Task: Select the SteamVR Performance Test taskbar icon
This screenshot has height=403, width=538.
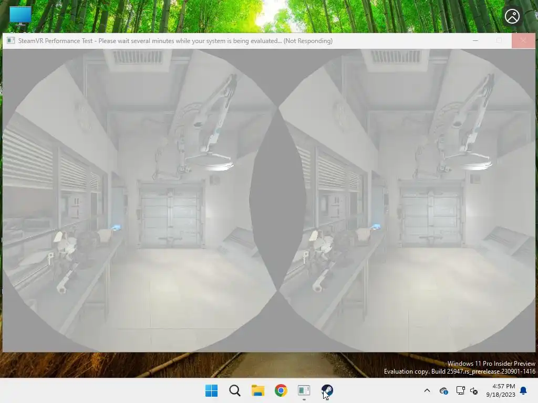Action: (x=304, y=390)
